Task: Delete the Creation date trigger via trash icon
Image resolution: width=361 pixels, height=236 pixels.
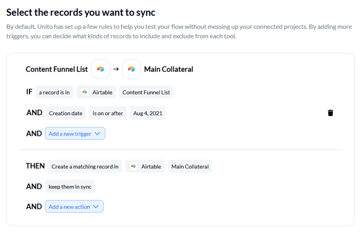Action: coord(330,113)
